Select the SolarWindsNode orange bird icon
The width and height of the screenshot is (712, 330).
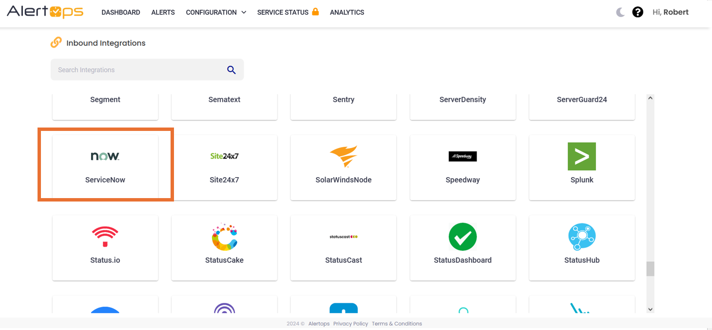(343, 156)
